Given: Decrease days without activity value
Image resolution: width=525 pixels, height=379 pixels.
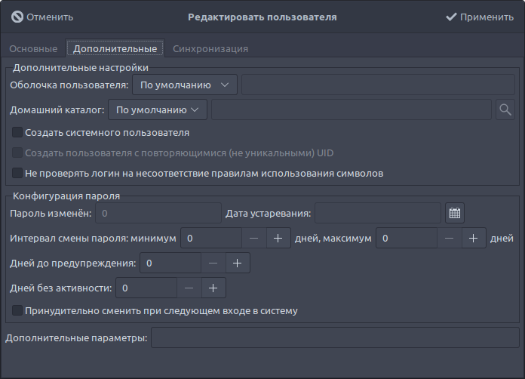Looking at the screenshot, I should click(189, 288).
